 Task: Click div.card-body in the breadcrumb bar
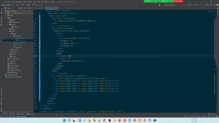pyautogui.click(x=92, y=111)
